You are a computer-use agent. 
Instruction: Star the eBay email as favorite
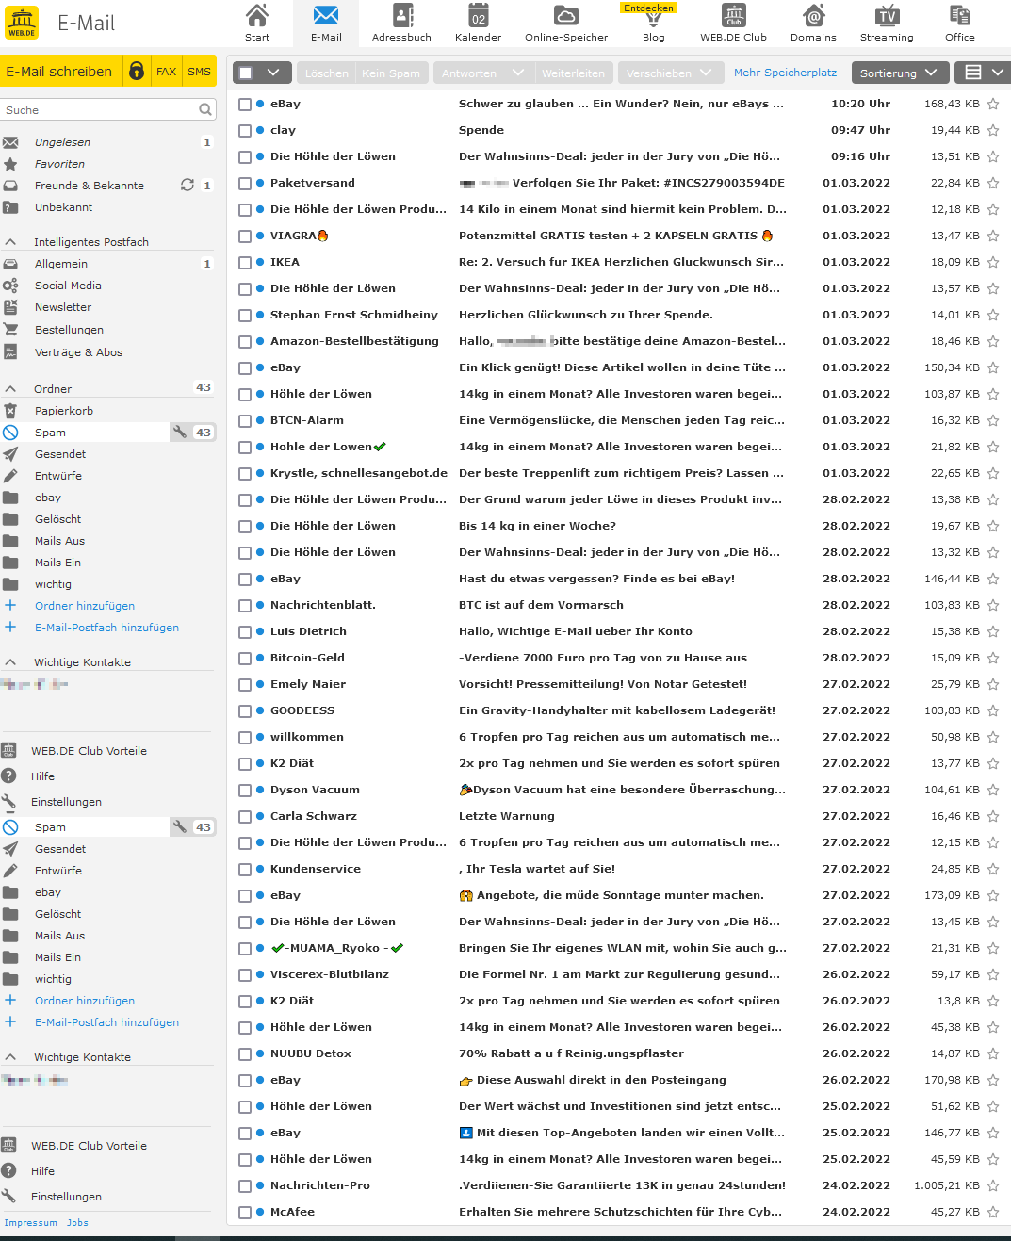coord(992,104)
